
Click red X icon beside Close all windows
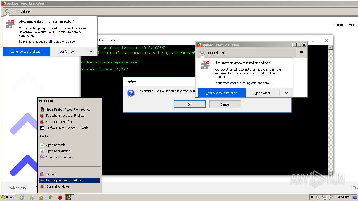click(42, 186)
